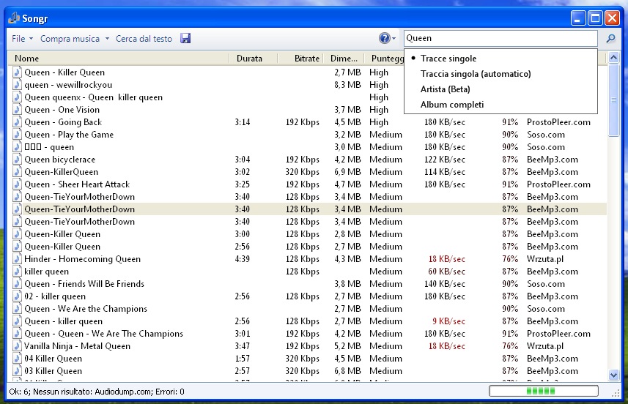Click the Songr app icon in title bar
Screen dimensions: 628x404
pos(13,18)
